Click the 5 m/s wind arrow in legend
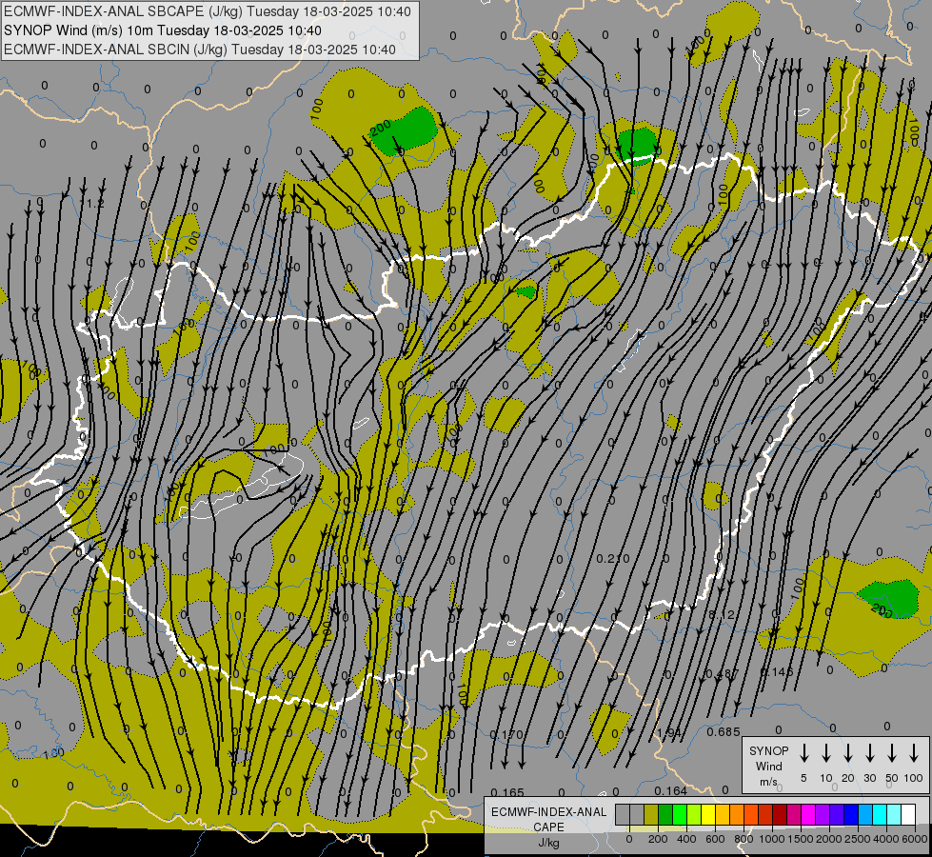This screenshot has width=932, height=857. coord(803,753)
